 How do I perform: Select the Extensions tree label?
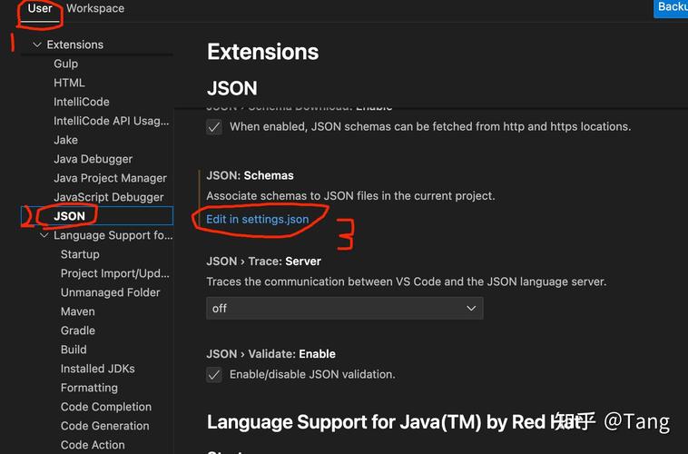(75, 44)
